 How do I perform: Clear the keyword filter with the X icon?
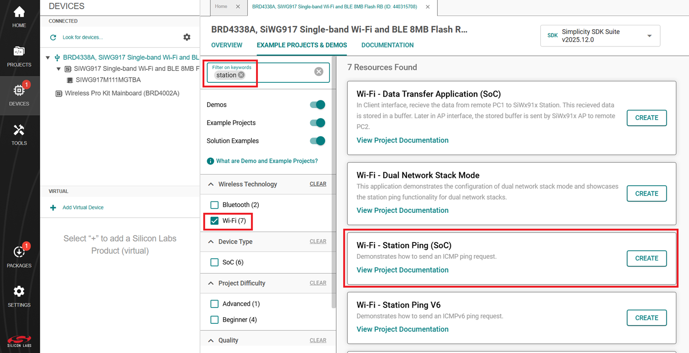(319, 72)
